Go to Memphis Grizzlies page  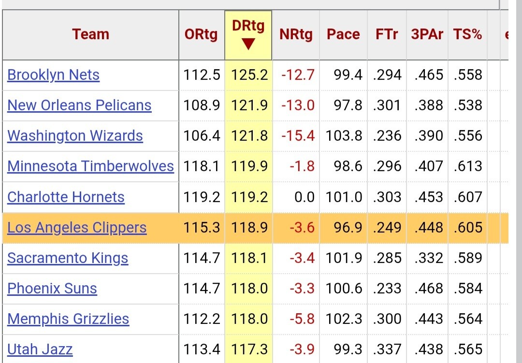pyautogui.click(x=68, y=319)
